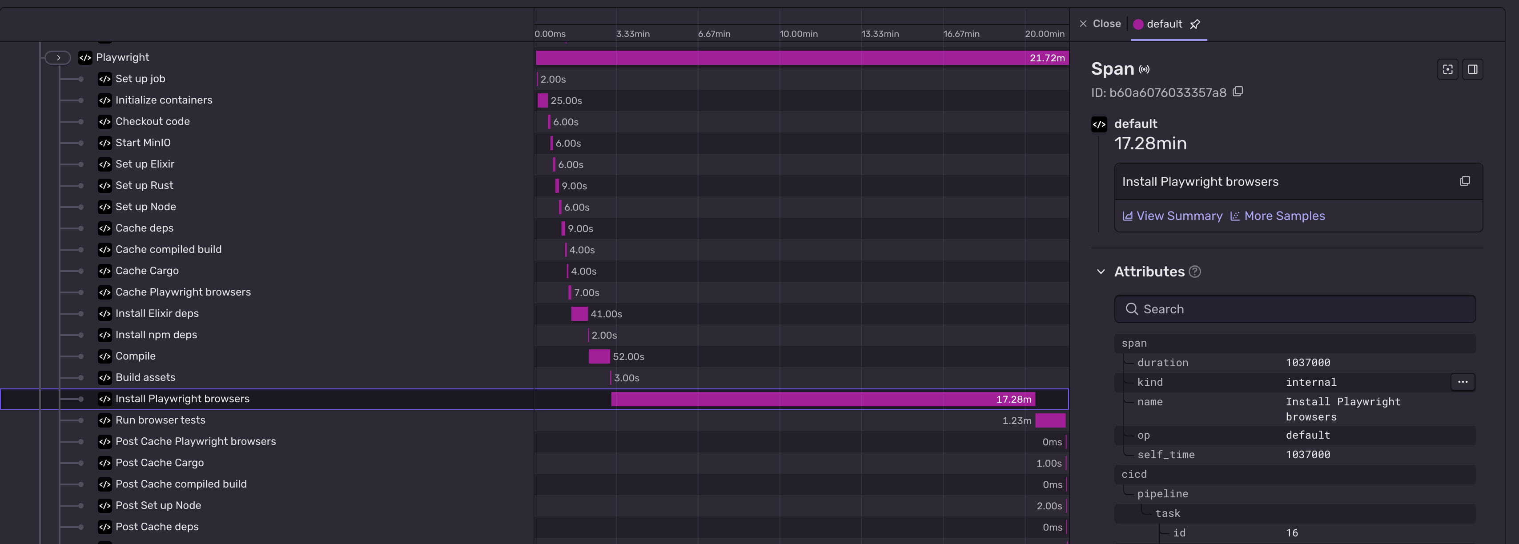Click the code icon next to Set up Elixir
The height and width of the screenshot is (544, 1519).
(104, 164)
